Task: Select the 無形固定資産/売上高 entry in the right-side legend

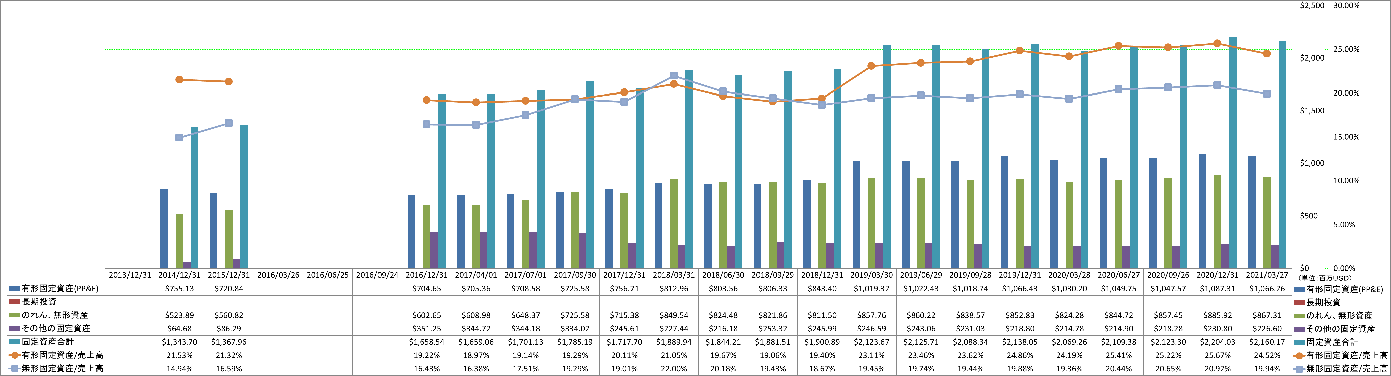Action: pyautogui.click(x=1341, y=369)
